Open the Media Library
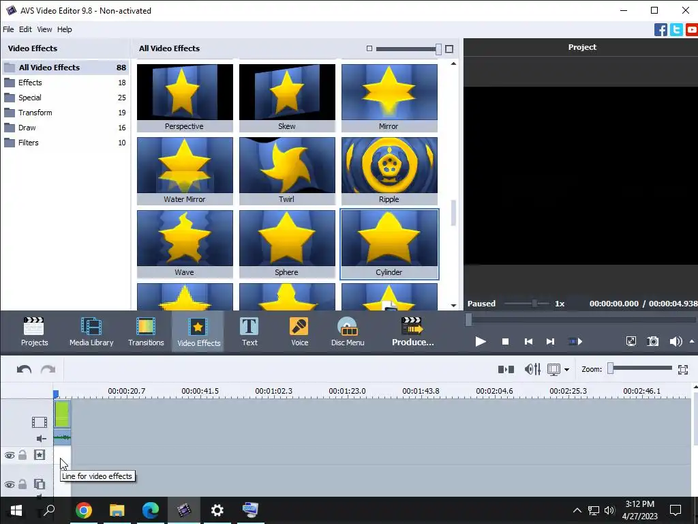698x524 pixels. pos(91,332)
